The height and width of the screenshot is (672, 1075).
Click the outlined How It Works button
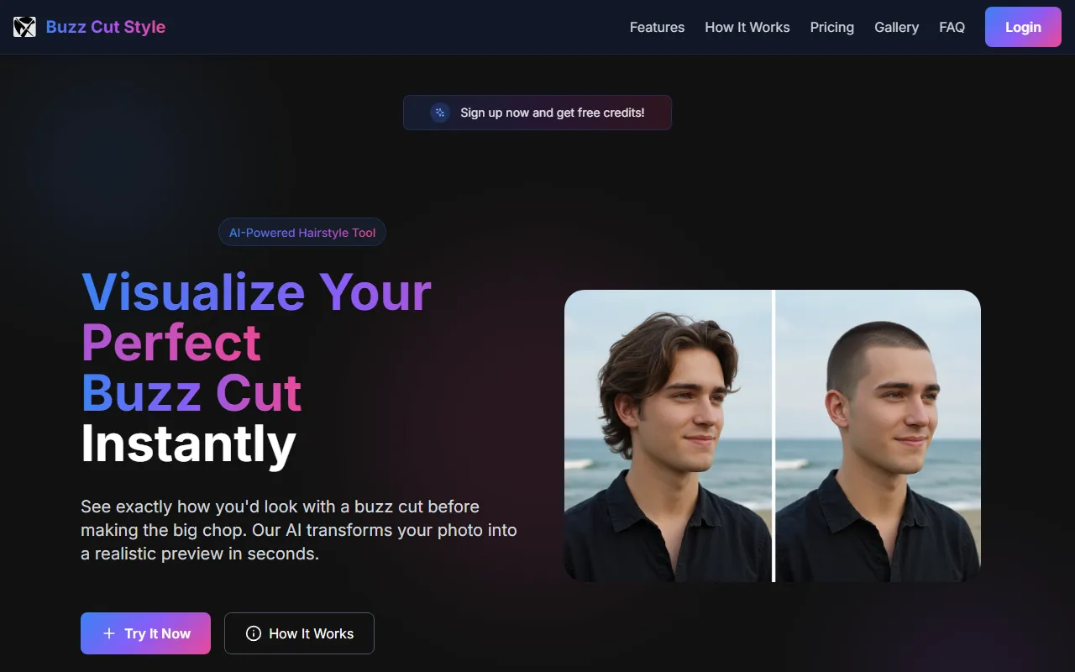(x=299, y=633)
